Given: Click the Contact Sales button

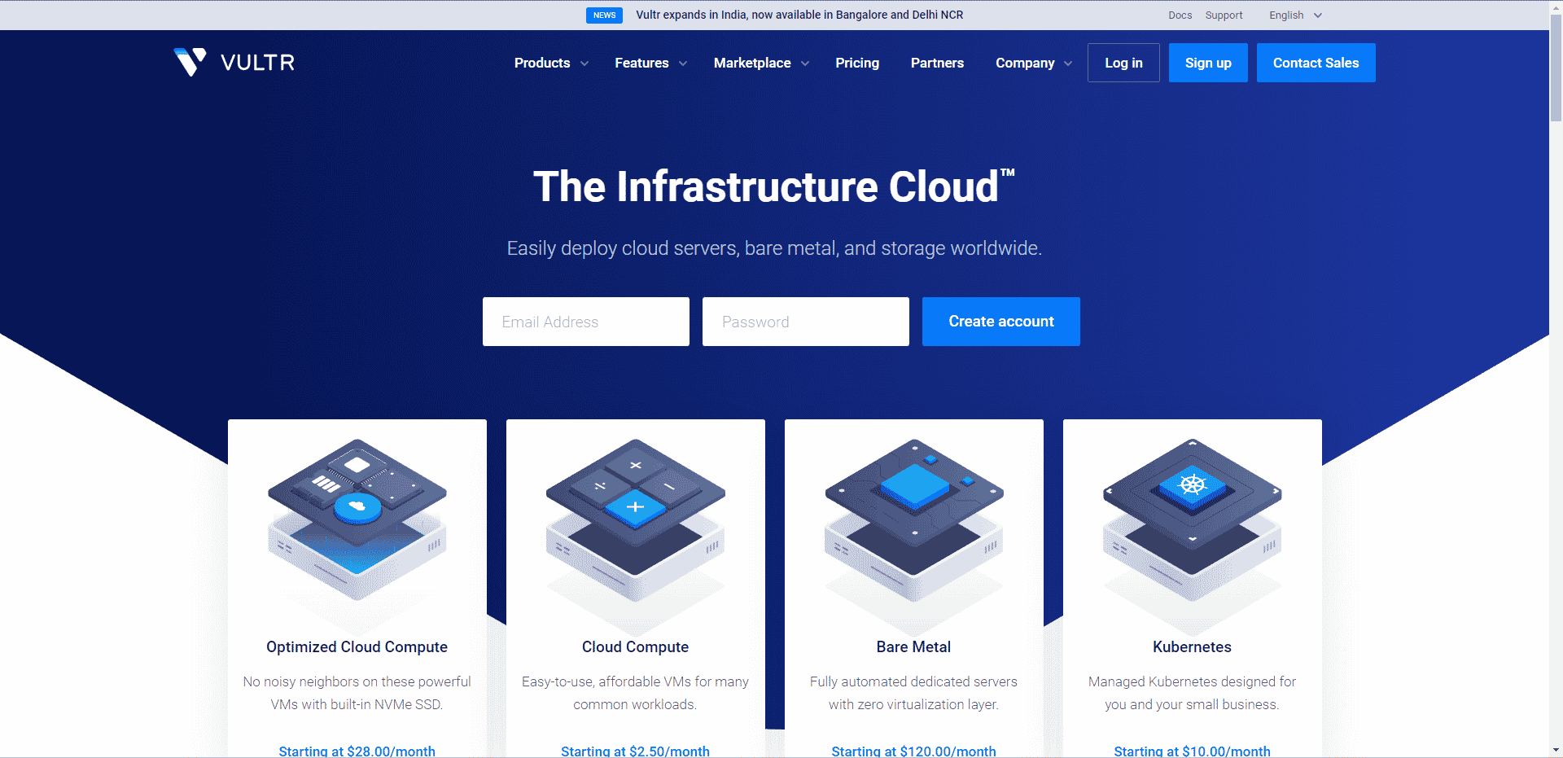Looking at the screenshot, I should click(x=1316, y=63).
